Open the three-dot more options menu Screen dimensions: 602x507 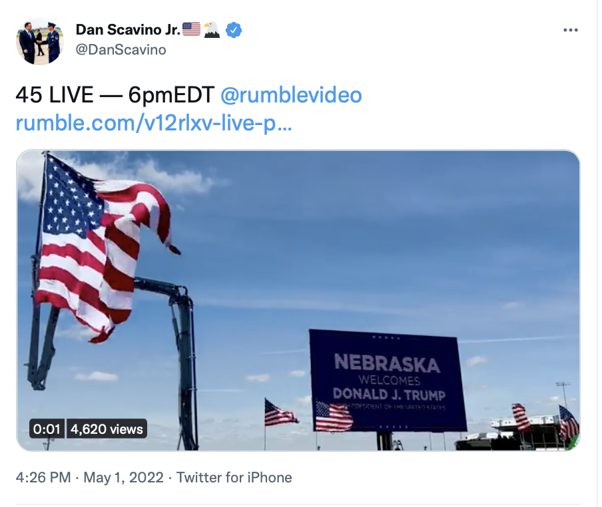coord(571,30)
